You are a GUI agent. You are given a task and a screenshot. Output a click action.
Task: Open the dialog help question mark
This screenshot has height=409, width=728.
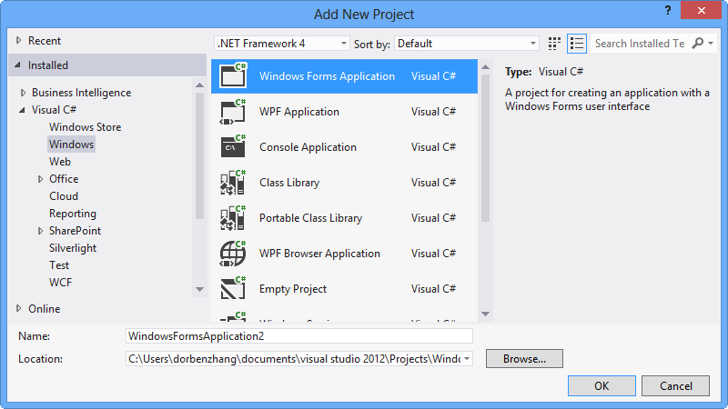pos(668,10)
